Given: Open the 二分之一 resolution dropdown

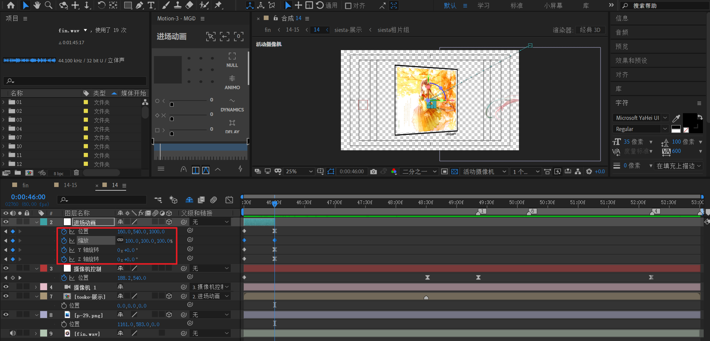Looking at the screenshot, I should (x=420, y=171).
